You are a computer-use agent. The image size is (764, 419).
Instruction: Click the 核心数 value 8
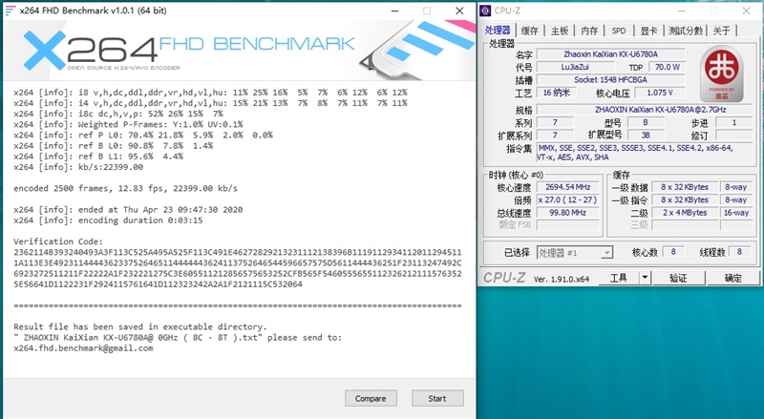tap(673, 252)
